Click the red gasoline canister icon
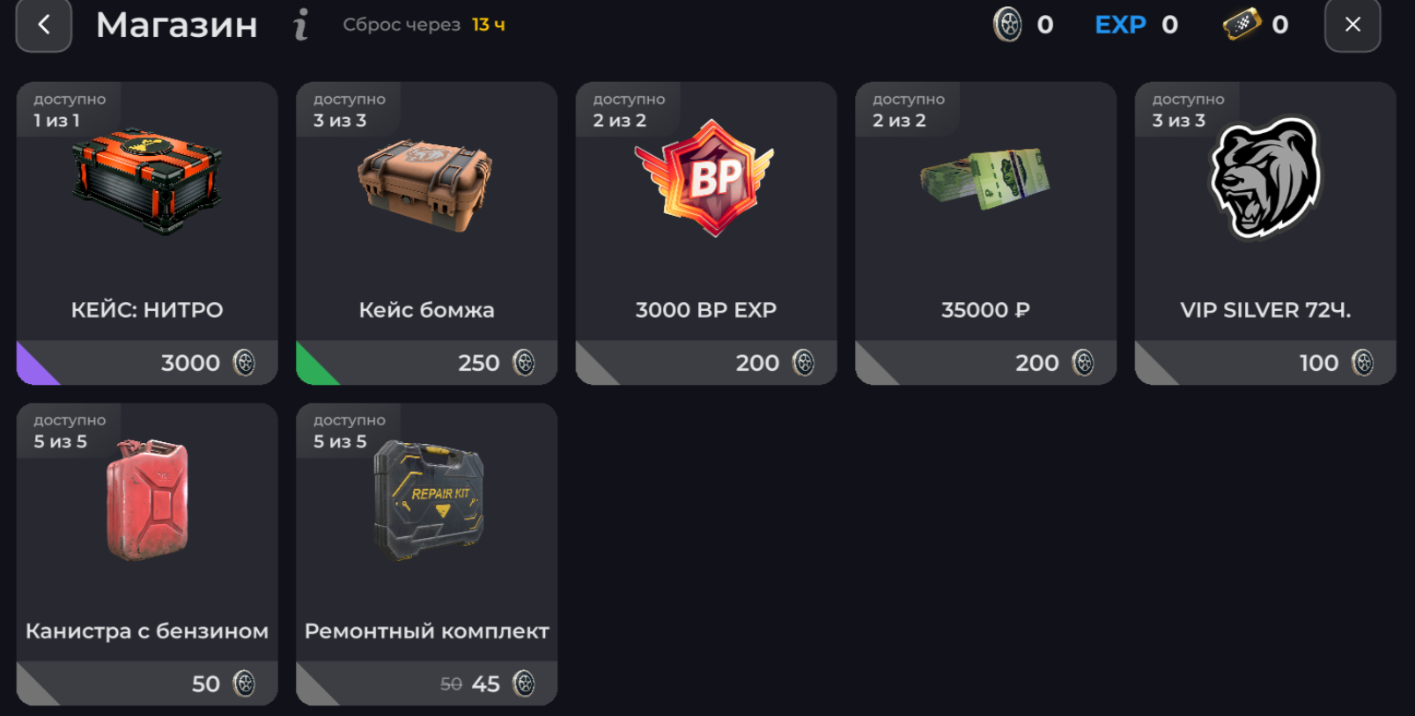1415x716 pixels. 147,499
